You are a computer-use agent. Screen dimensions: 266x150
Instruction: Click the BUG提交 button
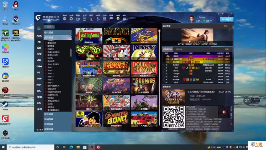[227, 19]
